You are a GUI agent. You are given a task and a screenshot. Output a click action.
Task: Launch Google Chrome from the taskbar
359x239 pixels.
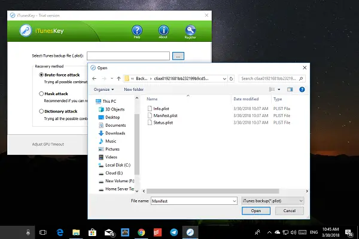point(141,232)
